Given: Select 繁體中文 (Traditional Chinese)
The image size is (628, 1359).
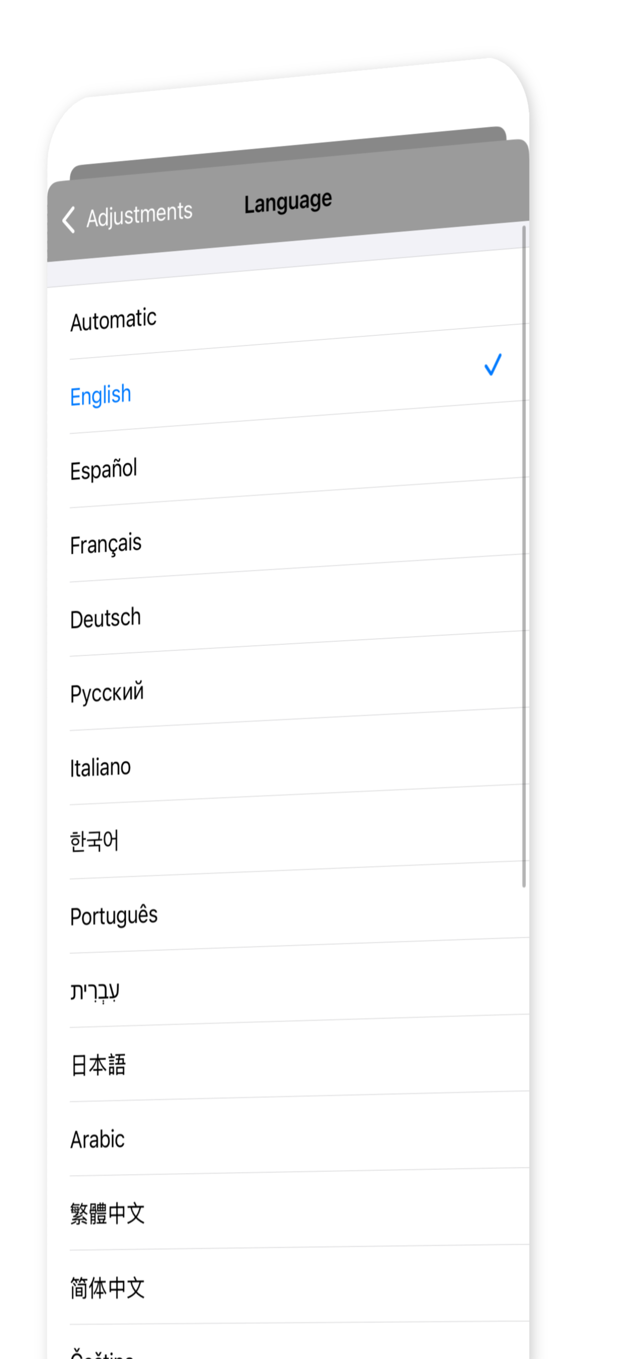Looking at the screenshot, I should [107, 1213].
